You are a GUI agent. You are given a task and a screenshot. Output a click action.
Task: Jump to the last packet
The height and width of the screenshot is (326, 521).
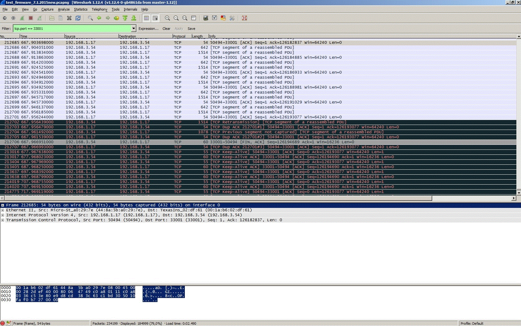134,18
